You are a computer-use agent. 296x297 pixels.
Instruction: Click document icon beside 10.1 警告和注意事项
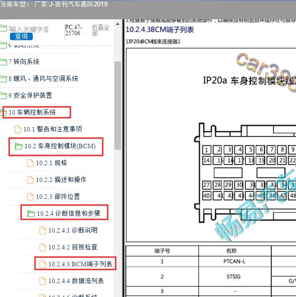tap(18, 129)
